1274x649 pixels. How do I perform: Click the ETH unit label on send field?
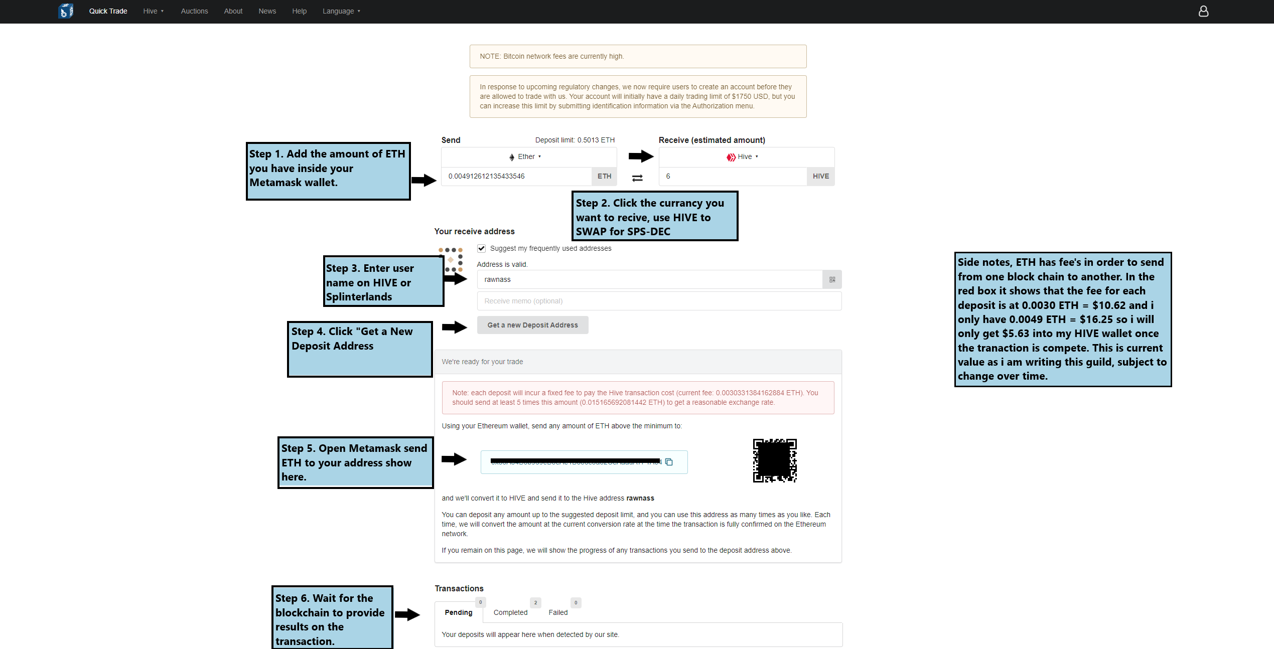point(604,176)
